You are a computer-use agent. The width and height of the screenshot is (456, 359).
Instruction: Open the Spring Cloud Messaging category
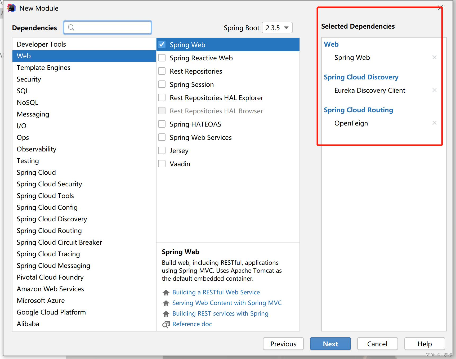pyautogui.click(x=84, y=266)
